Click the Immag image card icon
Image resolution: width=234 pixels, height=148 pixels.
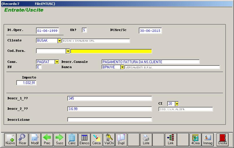pyautogui.click(x=208, y=140)
